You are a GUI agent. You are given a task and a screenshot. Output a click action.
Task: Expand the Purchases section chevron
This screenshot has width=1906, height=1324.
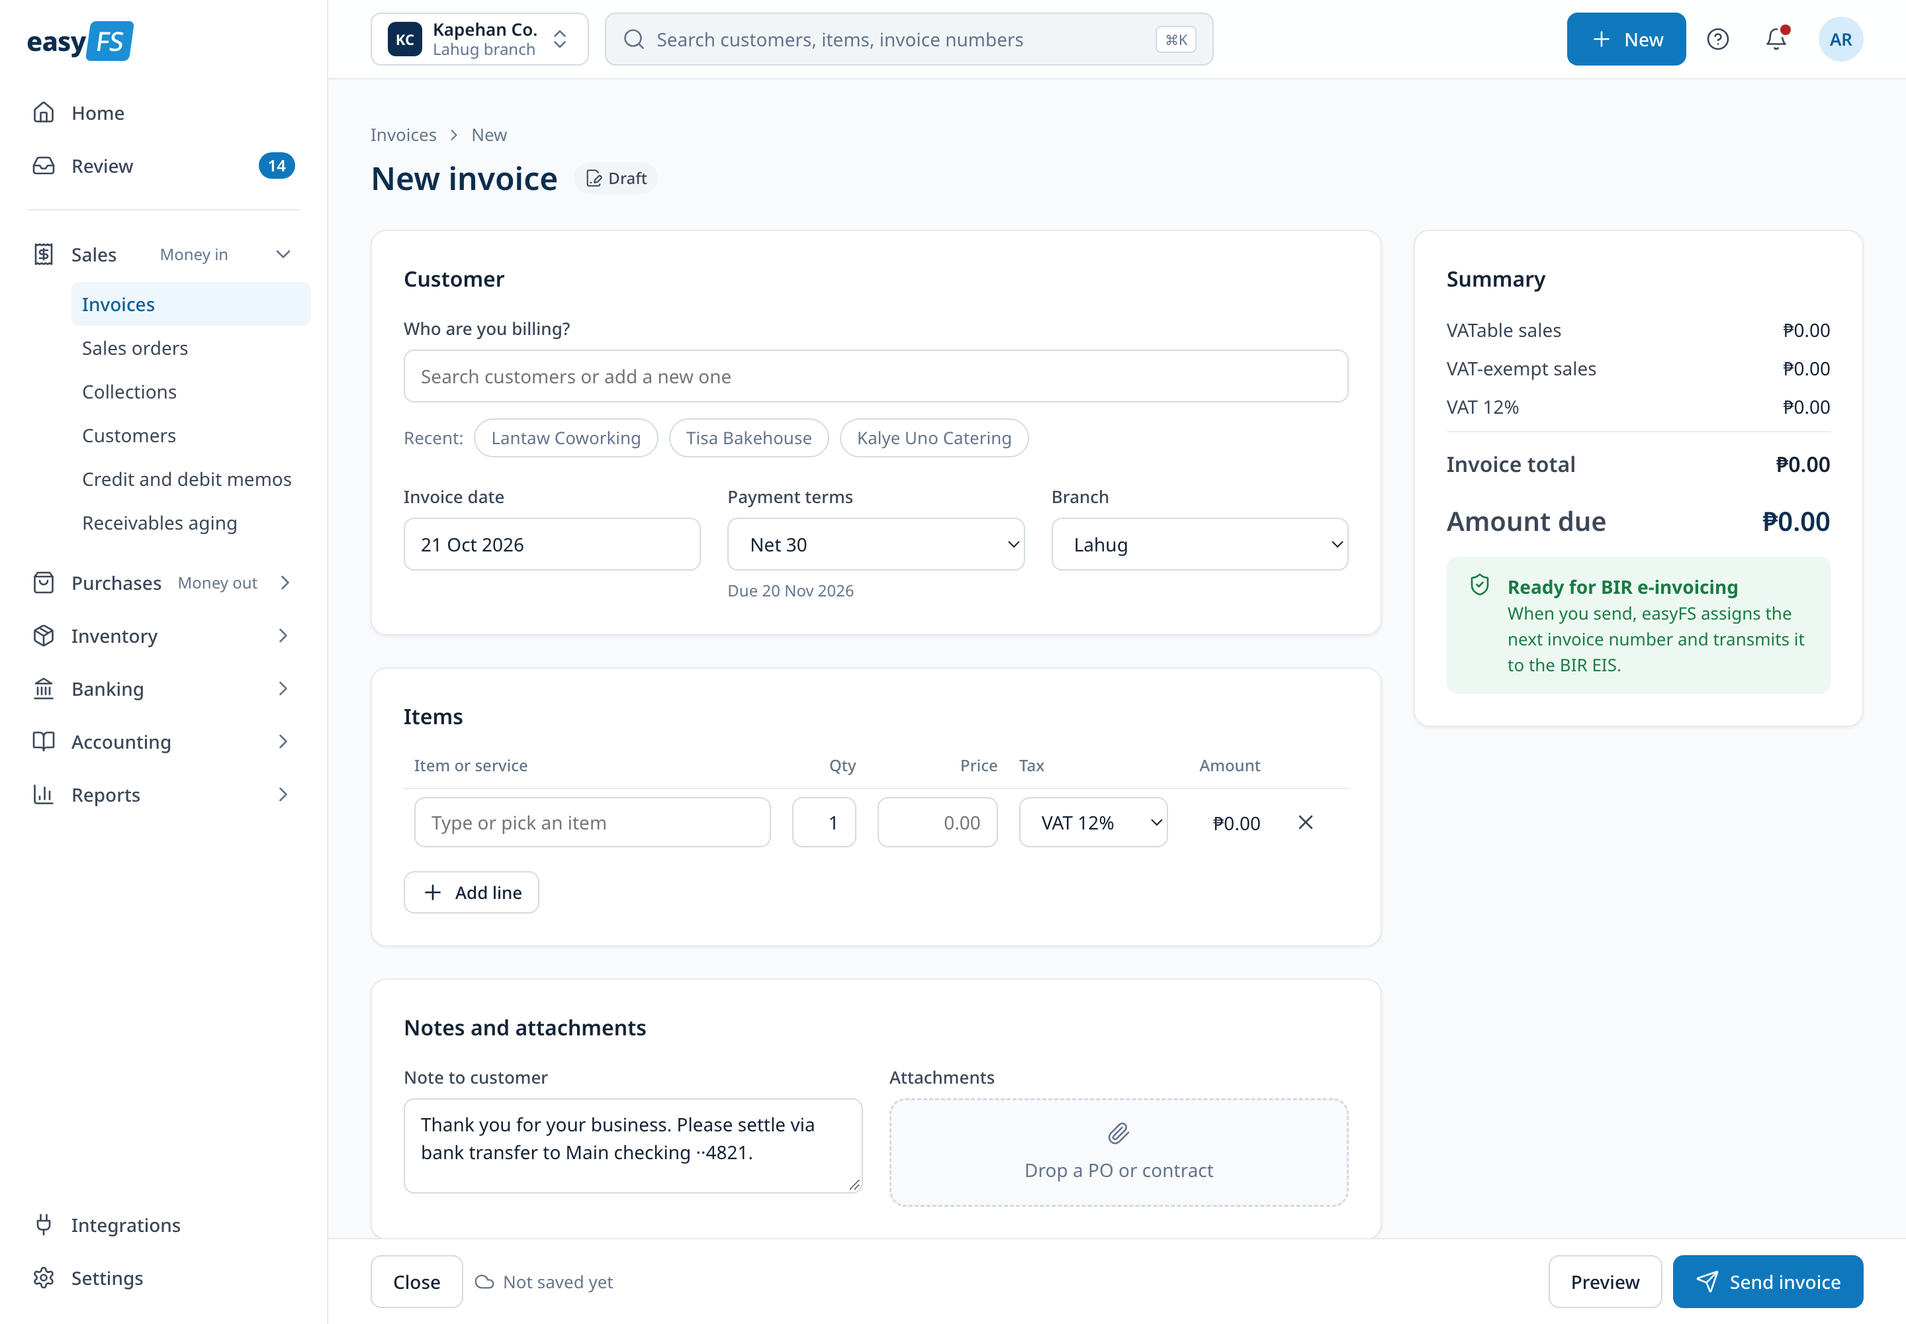click(285, 583)
